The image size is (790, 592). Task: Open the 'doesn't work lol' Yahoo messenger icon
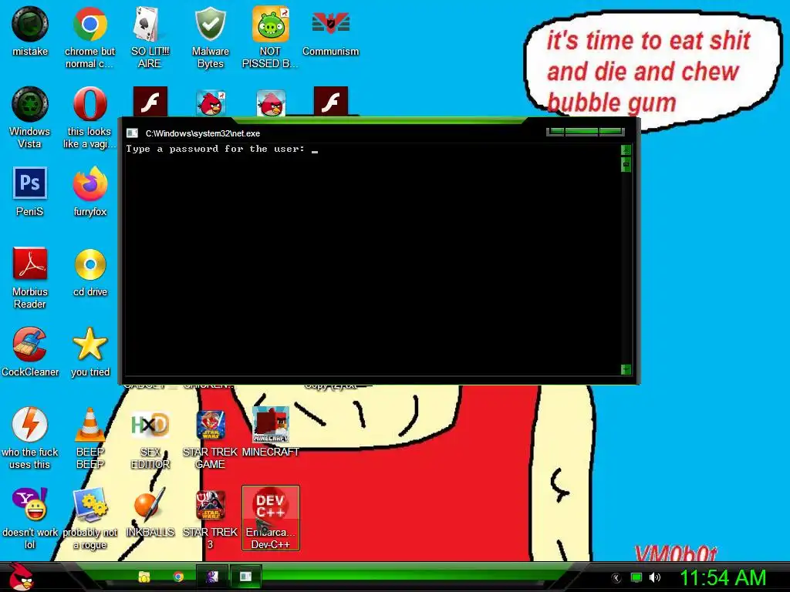coord(30,518)
